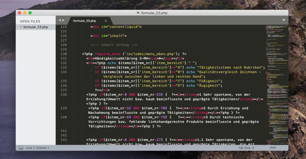This screenshot has height=159, width=306.
Task: Click line number 130 in the gutter
Action: pos(64,54)
